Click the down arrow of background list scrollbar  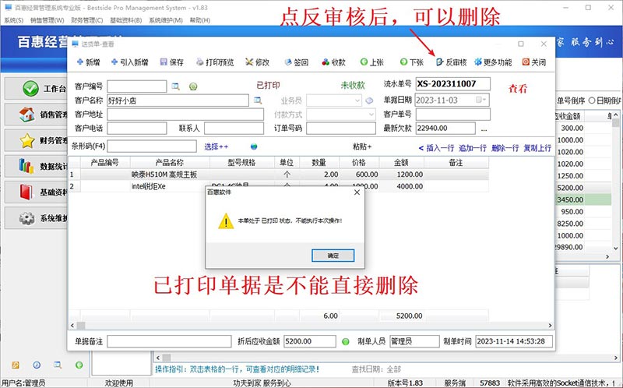pos(615,249)
